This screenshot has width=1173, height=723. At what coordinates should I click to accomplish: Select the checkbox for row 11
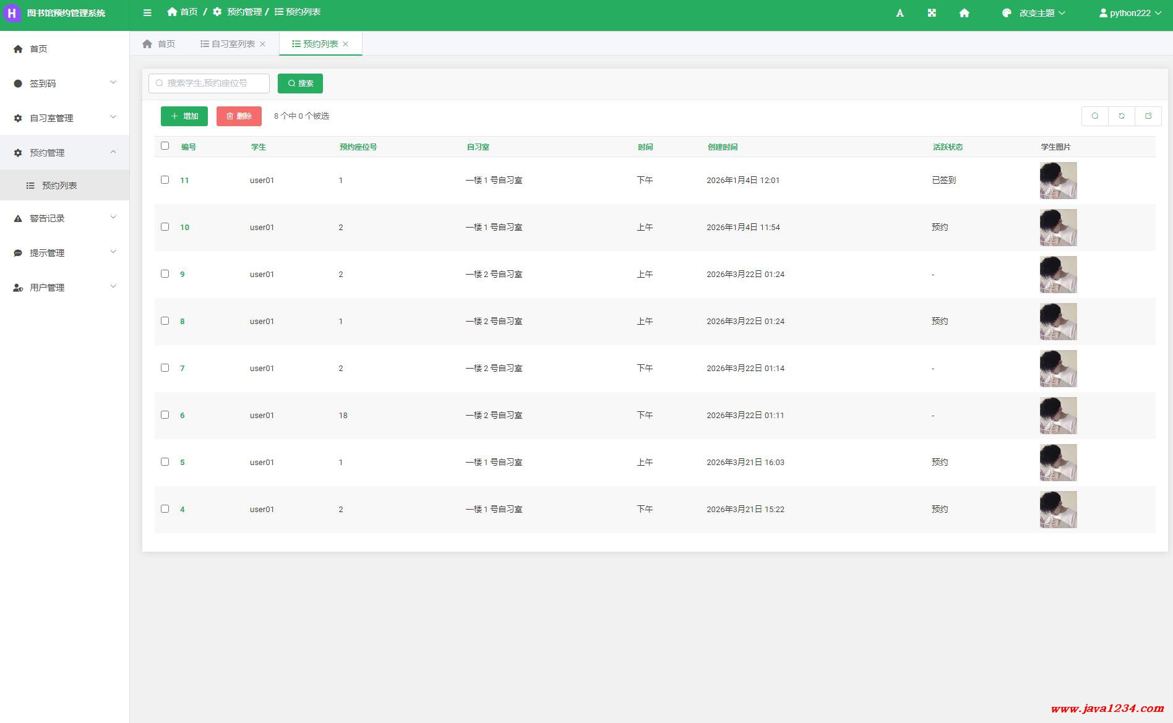(x=165, y=180)
